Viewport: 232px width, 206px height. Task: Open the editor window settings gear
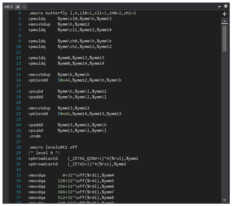point(226,6)
